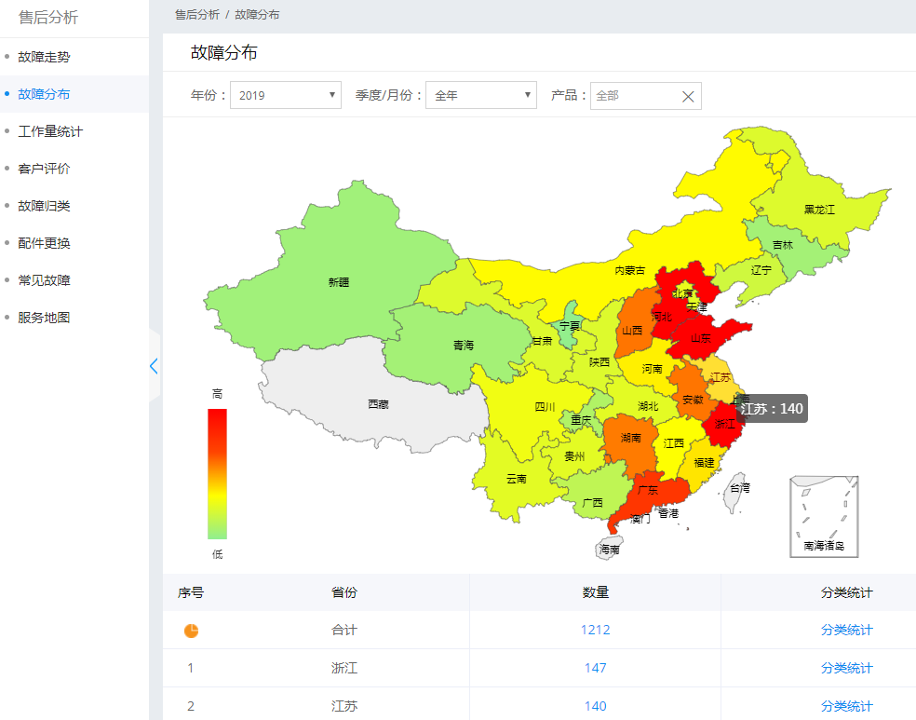
Task: Select 工作量统计 in the sidebar
Action: (x=50, y=131)
